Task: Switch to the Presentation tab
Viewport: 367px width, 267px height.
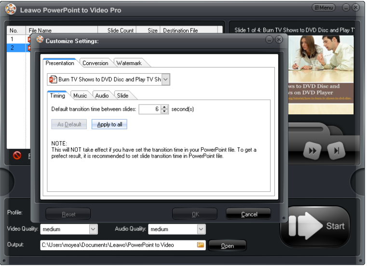Action: [60, 63]
